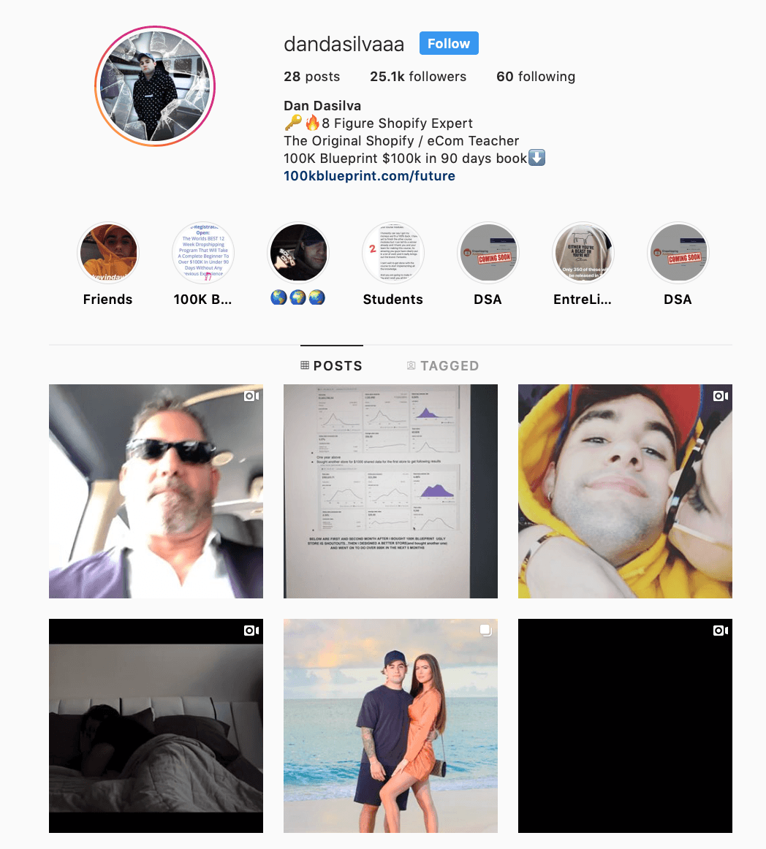Open the video post of man in sunglasses
The width and height of the screenshot is (766, 849).
tap(156, 491)
